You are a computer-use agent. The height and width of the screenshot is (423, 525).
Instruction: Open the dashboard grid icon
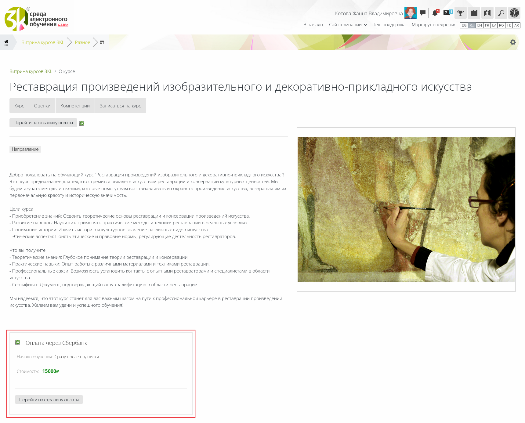[474, 13]
